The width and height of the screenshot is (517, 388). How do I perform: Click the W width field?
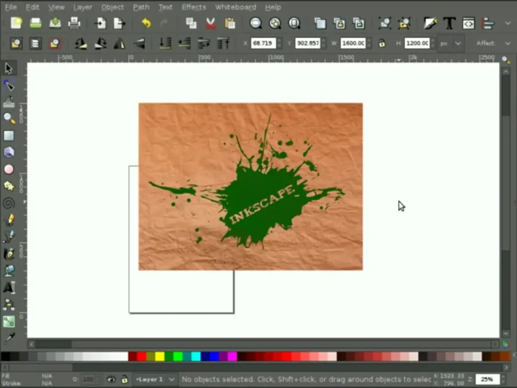click(x=353, y=43)
